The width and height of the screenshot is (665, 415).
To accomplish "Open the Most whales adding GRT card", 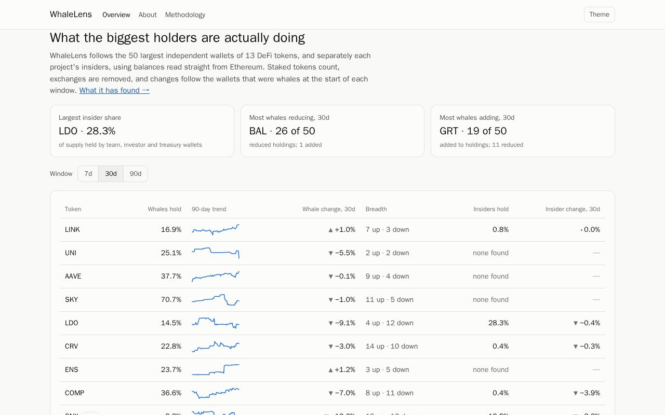I will tap(523, 131).
